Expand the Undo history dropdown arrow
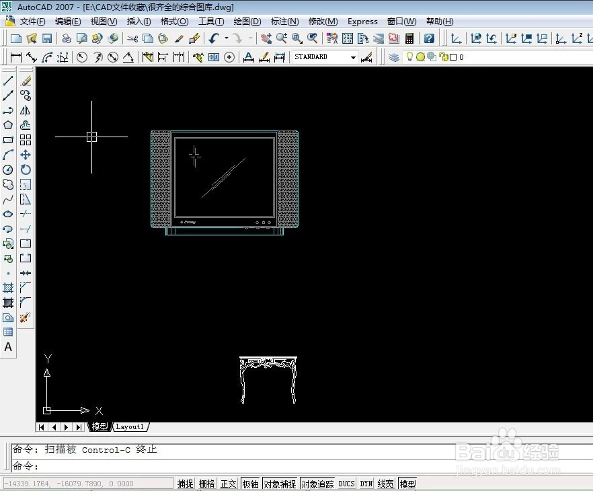This screenshot has height=491, width=593. click(x=226, y=38)
